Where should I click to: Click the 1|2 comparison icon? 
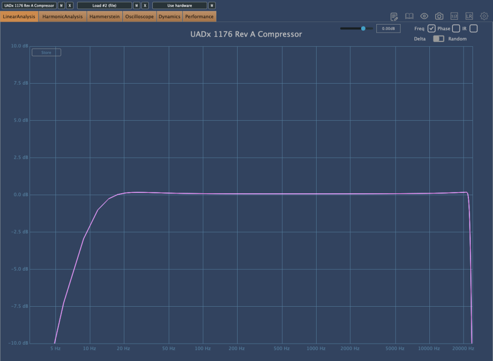[454, 16]
